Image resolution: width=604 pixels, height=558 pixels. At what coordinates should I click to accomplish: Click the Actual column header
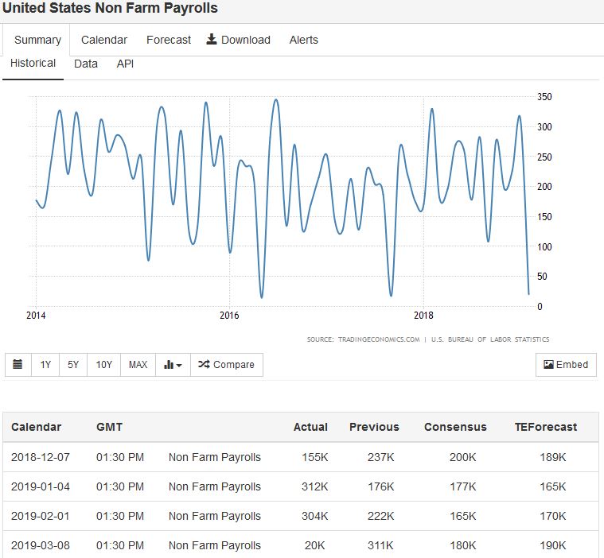tap(310, 427)
